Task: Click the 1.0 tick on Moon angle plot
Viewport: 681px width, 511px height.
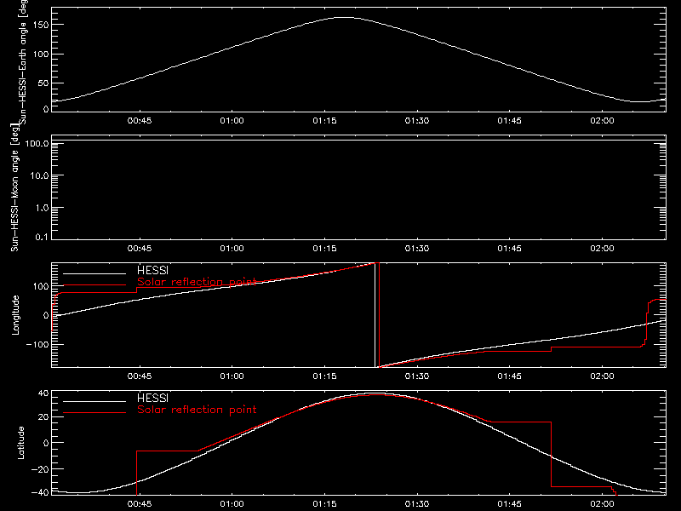Action: point(42,208)
